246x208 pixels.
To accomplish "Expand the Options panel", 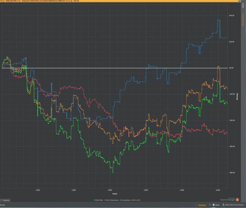I will point(5,200).
